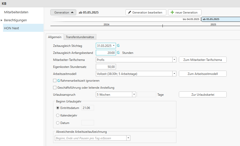The width and height of the screenshot is (240, 146).
Task: Click the G icon next to Zeitausgleich Stichtag
Action: (x=118, y=46)
